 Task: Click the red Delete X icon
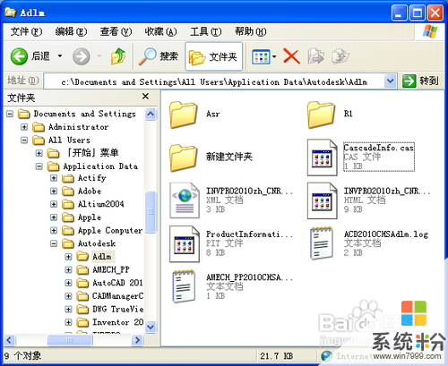291,56
